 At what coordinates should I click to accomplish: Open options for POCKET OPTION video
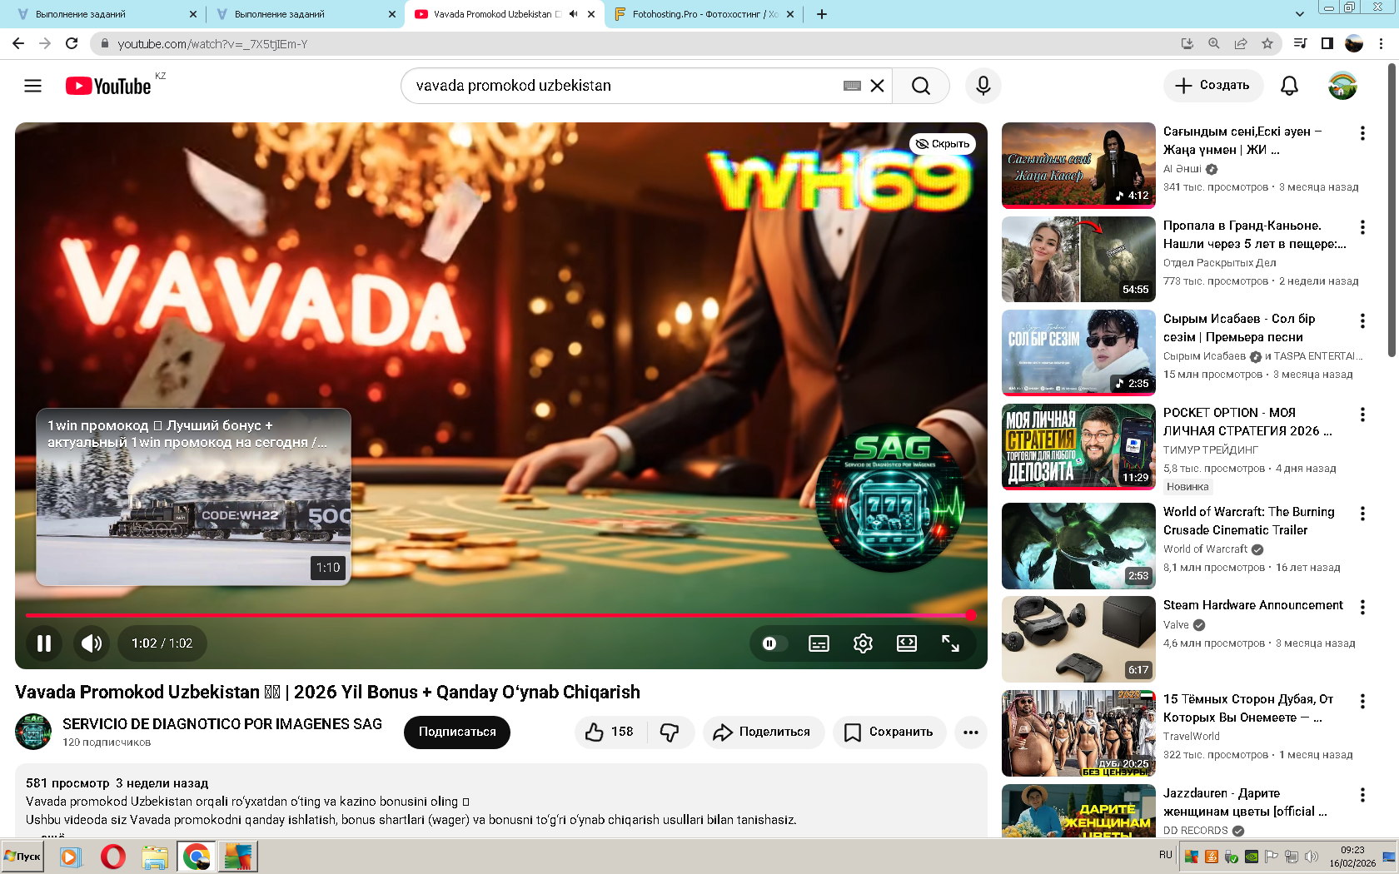click(x=1362, y=415)
